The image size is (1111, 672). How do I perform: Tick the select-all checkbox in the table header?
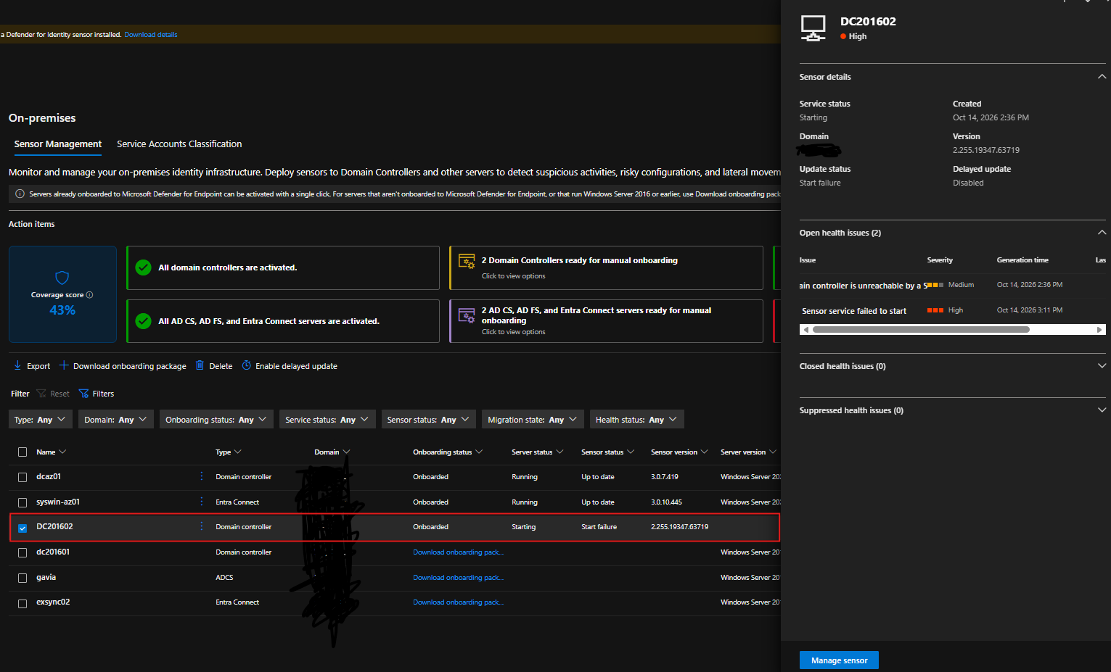tap(22, 452)
